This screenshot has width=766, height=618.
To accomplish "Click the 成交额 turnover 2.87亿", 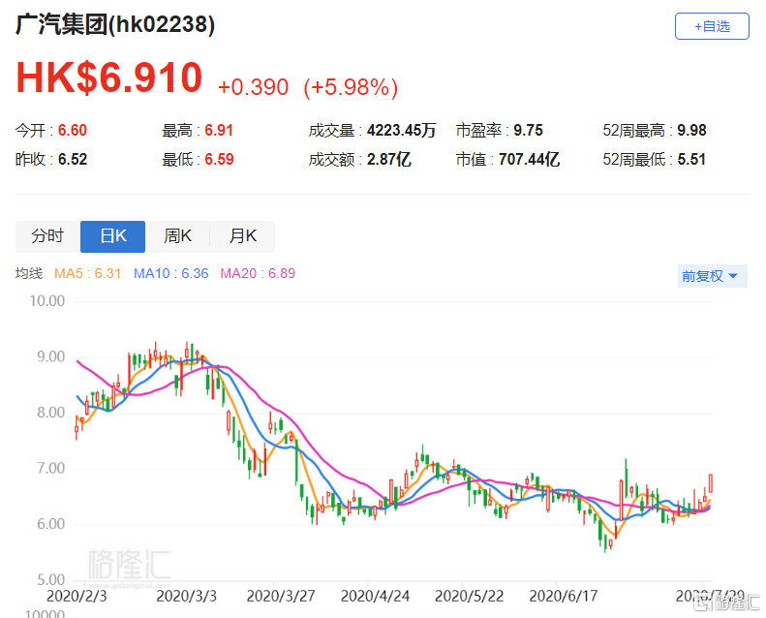I will 389,159.
